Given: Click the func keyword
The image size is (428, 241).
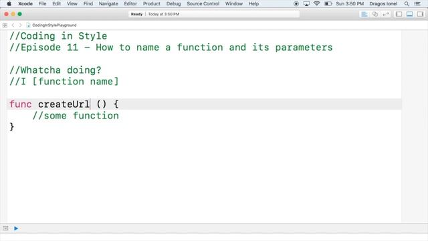Looking at the screenshot, I should pos(21,104).
